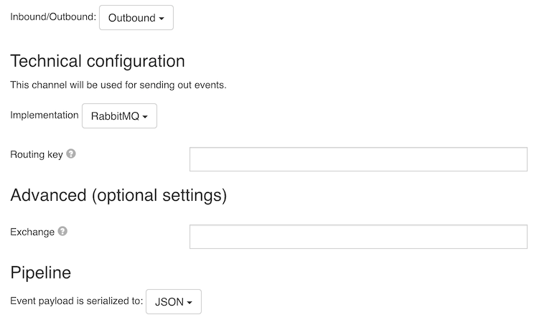Click the Exchange label text
The width and height of the screenshot is (552, 330).
tap(32, 232)
